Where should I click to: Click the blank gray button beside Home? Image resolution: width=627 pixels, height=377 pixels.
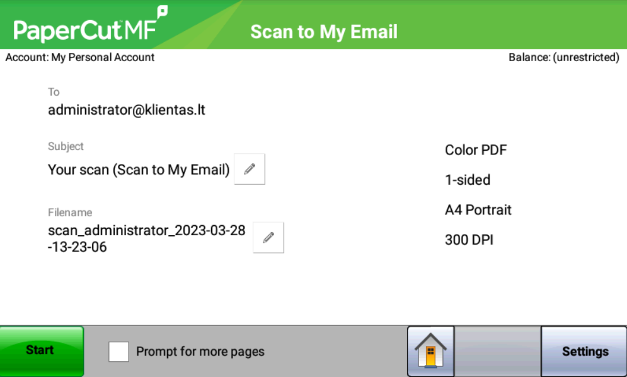[498, 352]
